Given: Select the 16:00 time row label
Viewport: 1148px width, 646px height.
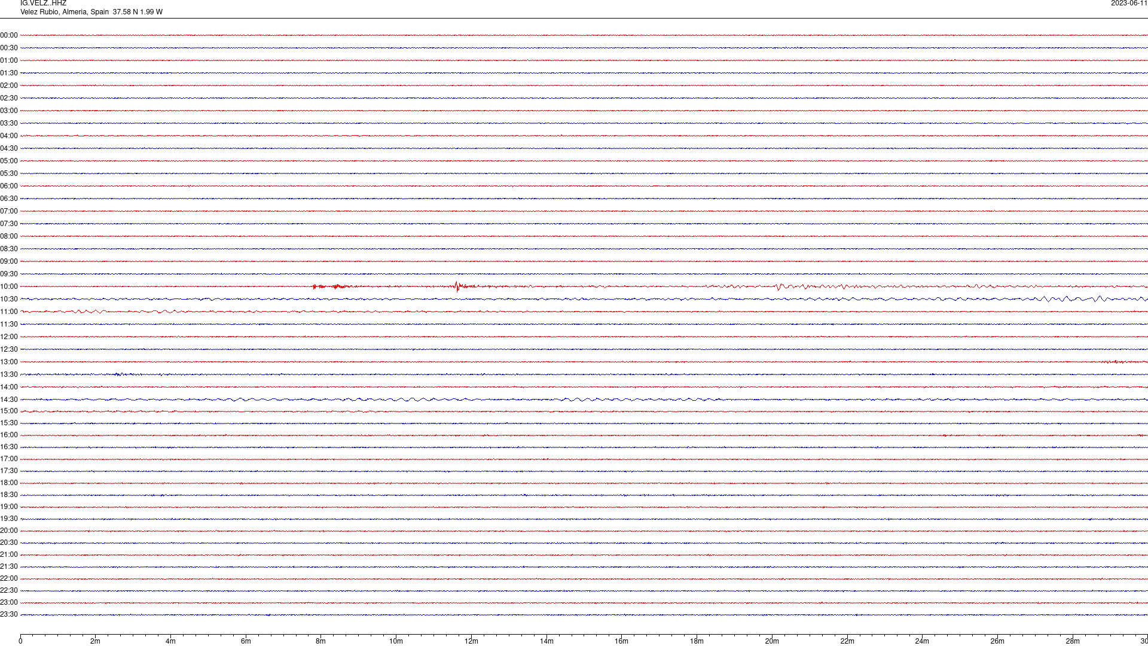Looking at the screenshot, I should [x=9, y=435].
